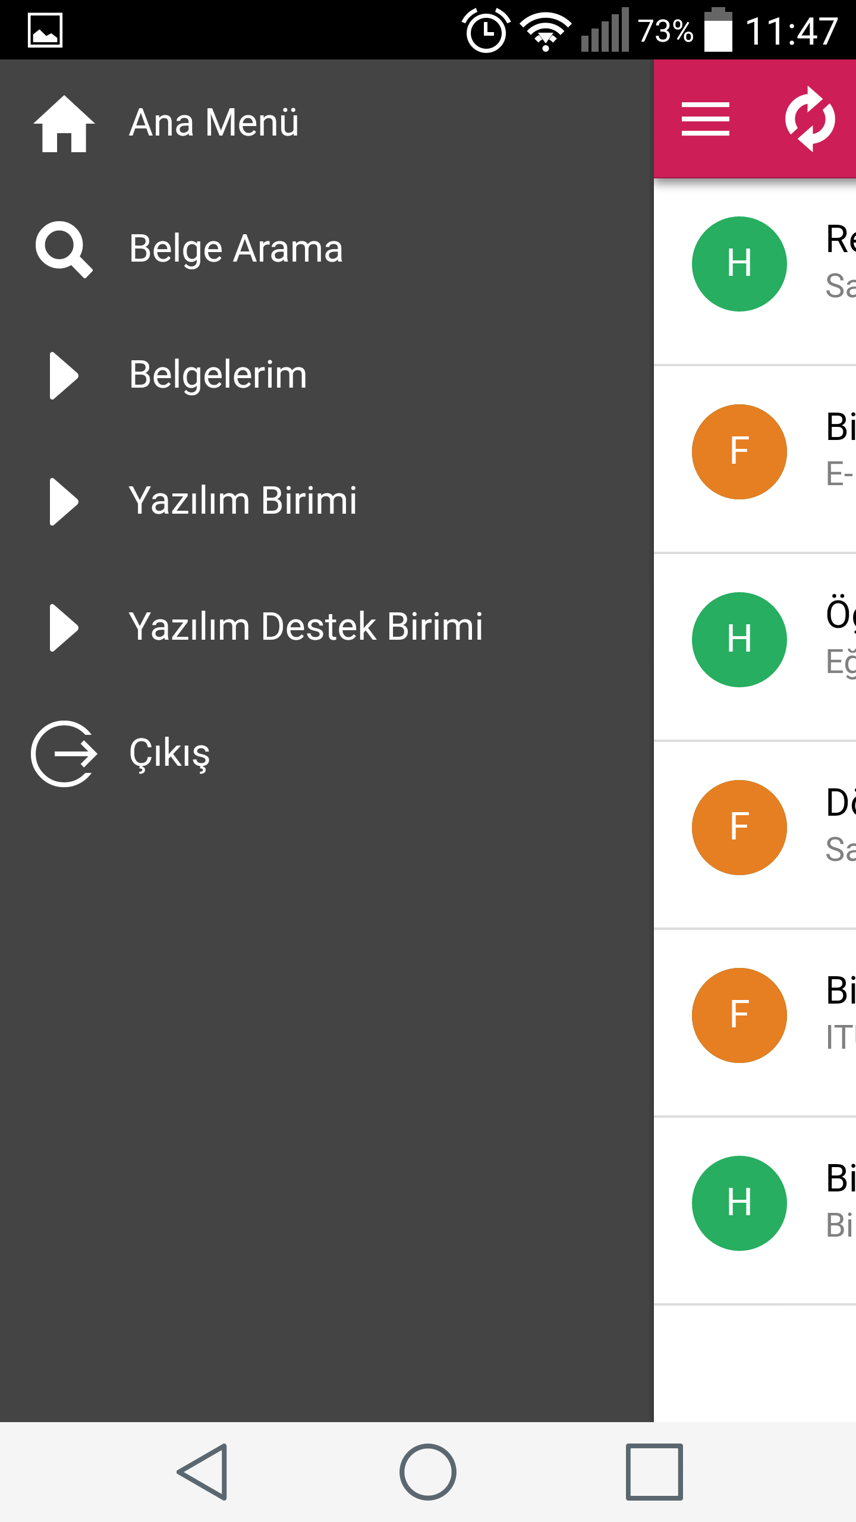
Task: Tap the orange F avatar of the fourth item
Action: (x=739, y=828)
